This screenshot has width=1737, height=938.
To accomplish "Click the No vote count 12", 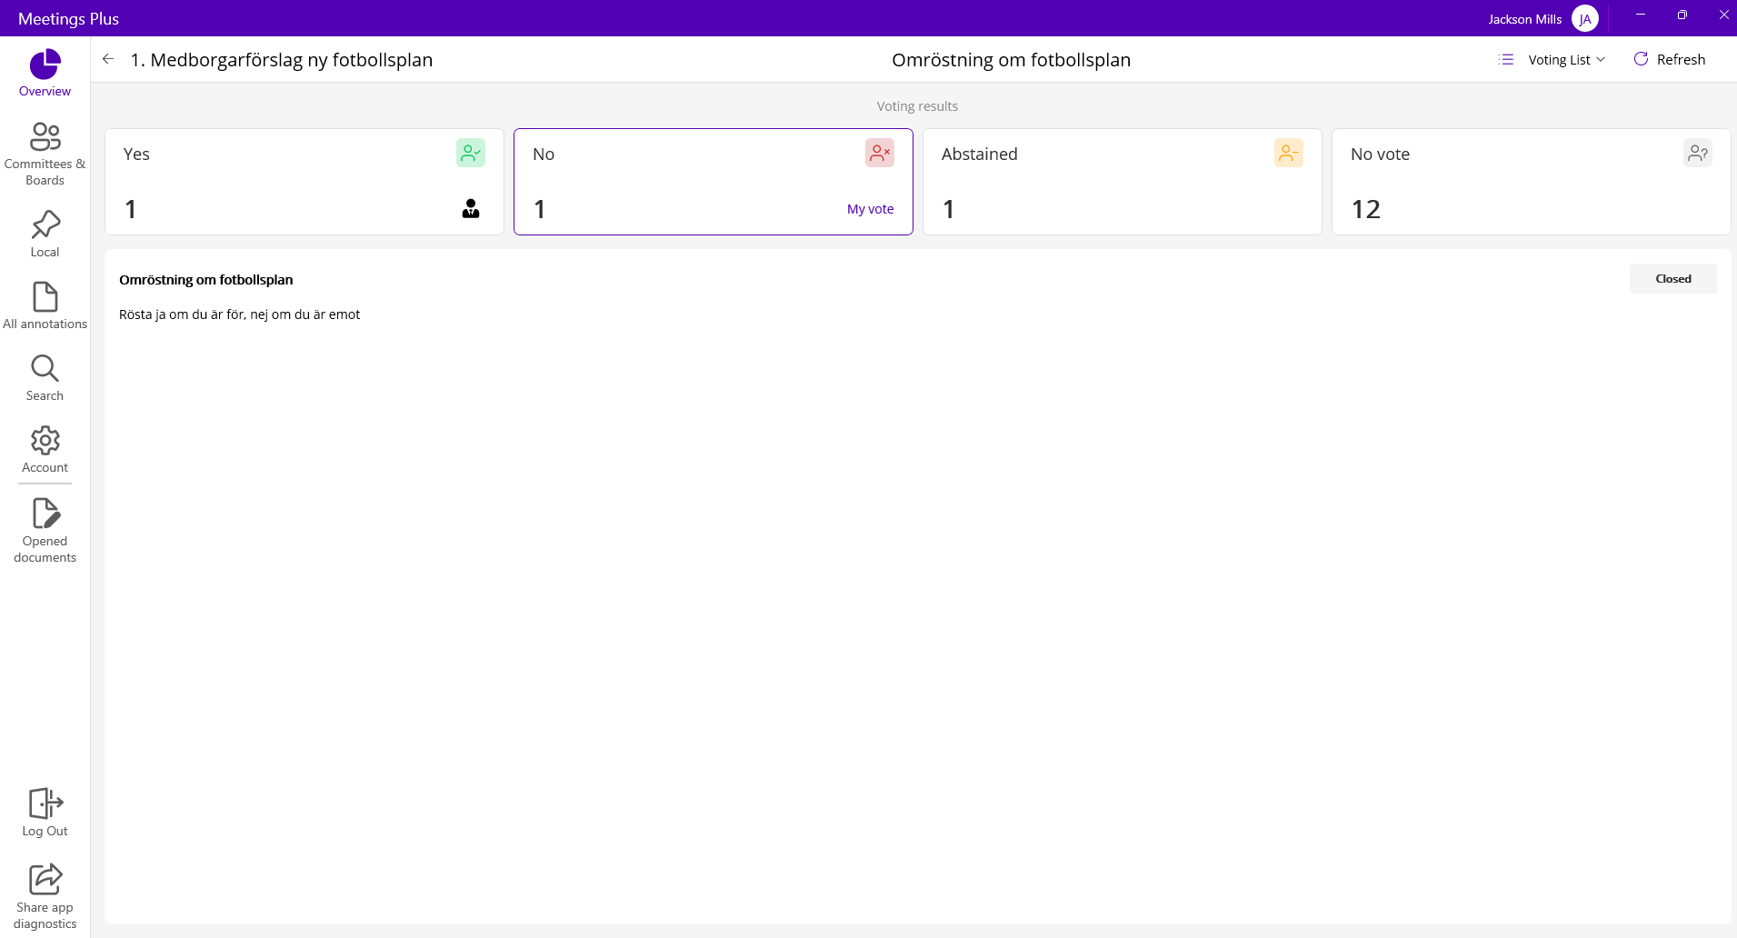I will pyautogui.click(x=1365, y=210).
